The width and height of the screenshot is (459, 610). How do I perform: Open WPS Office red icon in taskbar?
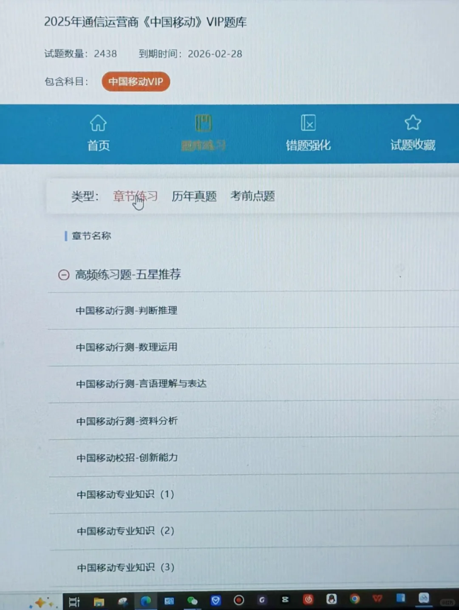pyautogui.click(x=377, y=599)
